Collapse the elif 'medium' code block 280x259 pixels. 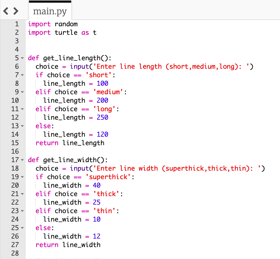[x=23, y=92]
